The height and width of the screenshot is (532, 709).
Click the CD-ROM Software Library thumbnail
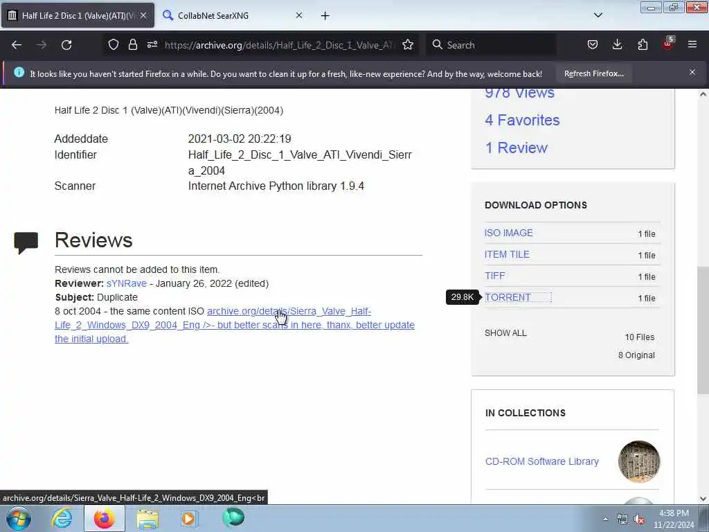639,461
